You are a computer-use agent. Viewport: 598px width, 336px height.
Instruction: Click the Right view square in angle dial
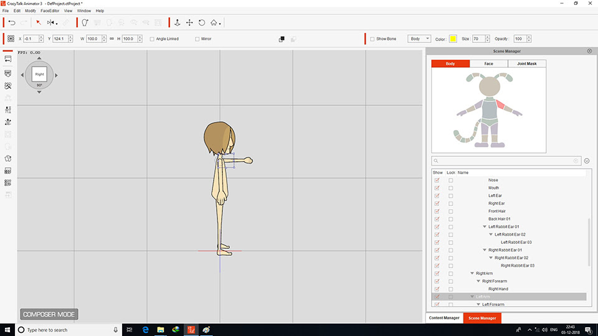[x=39, y=75]
